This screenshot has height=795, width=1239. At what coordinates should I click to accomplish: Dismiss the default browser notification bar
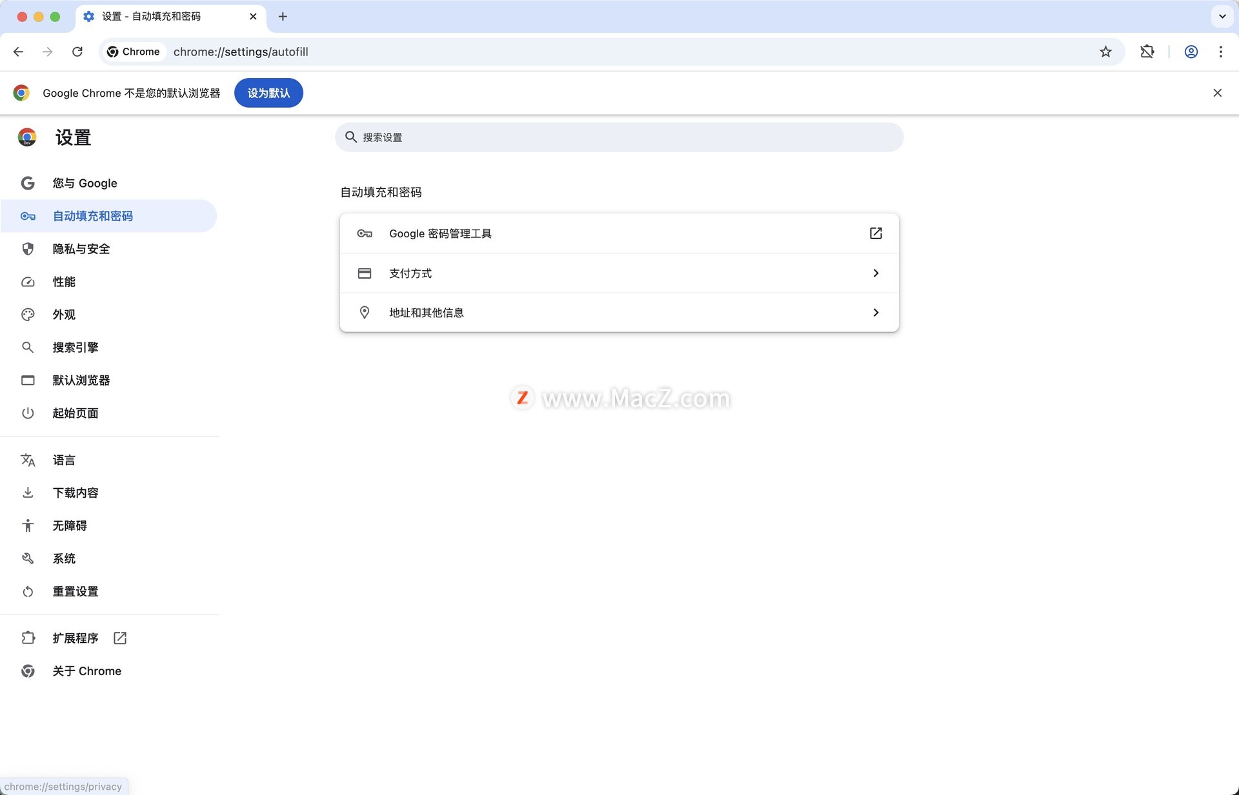[x=1217, y=93]
